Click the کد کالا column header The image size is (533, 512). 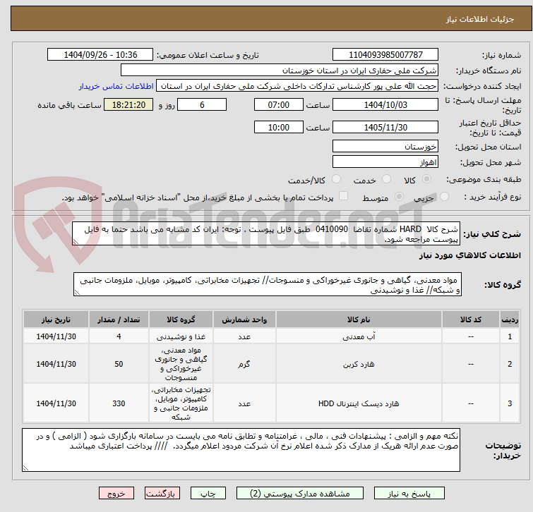[470, 319]
